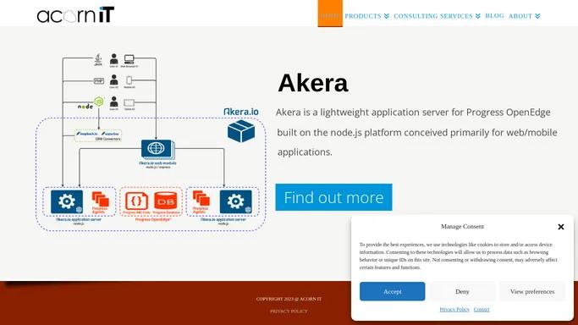
Task: Click the Acorn IT logo
Action: (x=75, y=15)
